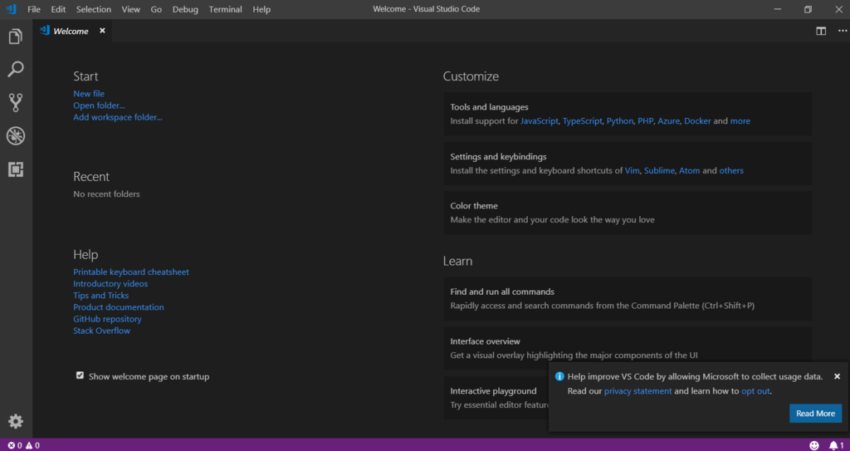Screen dimensions: 850x451
Task: Click the No recent folders text
Action: (x=107, y=194)
